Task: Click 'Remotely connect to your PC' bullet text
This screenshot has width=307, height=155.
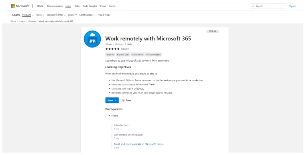Action: click(142, 93)
